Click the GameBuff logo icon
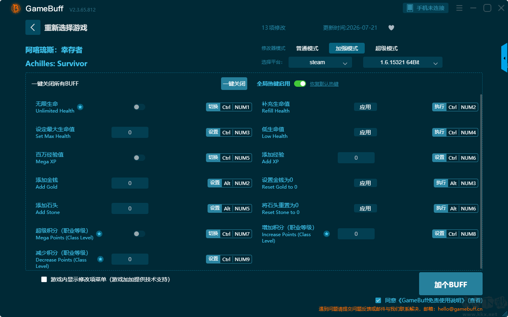The width and height of the screenshot is (508, 317). (16, 8)
